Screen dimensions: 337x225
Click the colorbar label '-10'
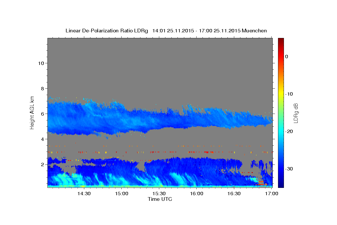click(288, 94)
